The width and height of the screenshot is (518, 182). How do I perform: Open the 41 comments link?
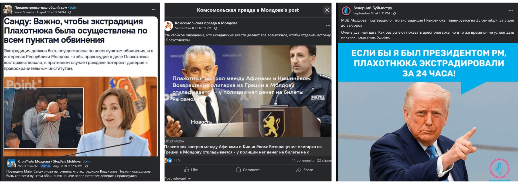coord(302,160)
